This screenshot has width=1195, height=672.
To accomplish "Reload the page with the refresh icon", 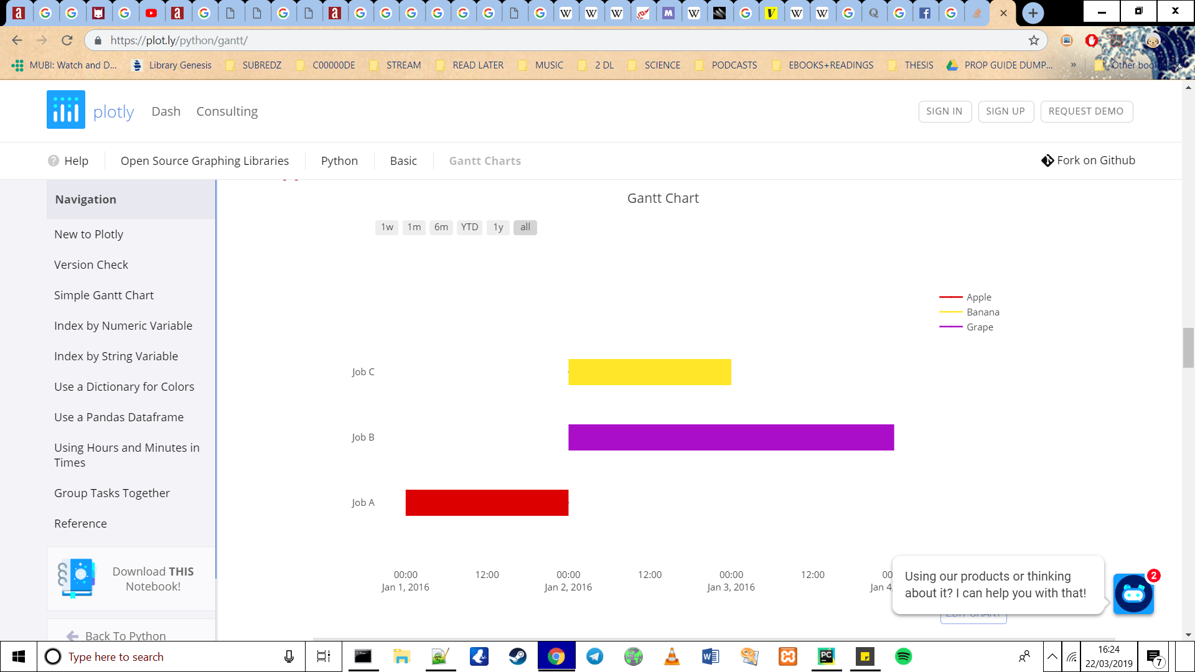I will tap(67, 40).
